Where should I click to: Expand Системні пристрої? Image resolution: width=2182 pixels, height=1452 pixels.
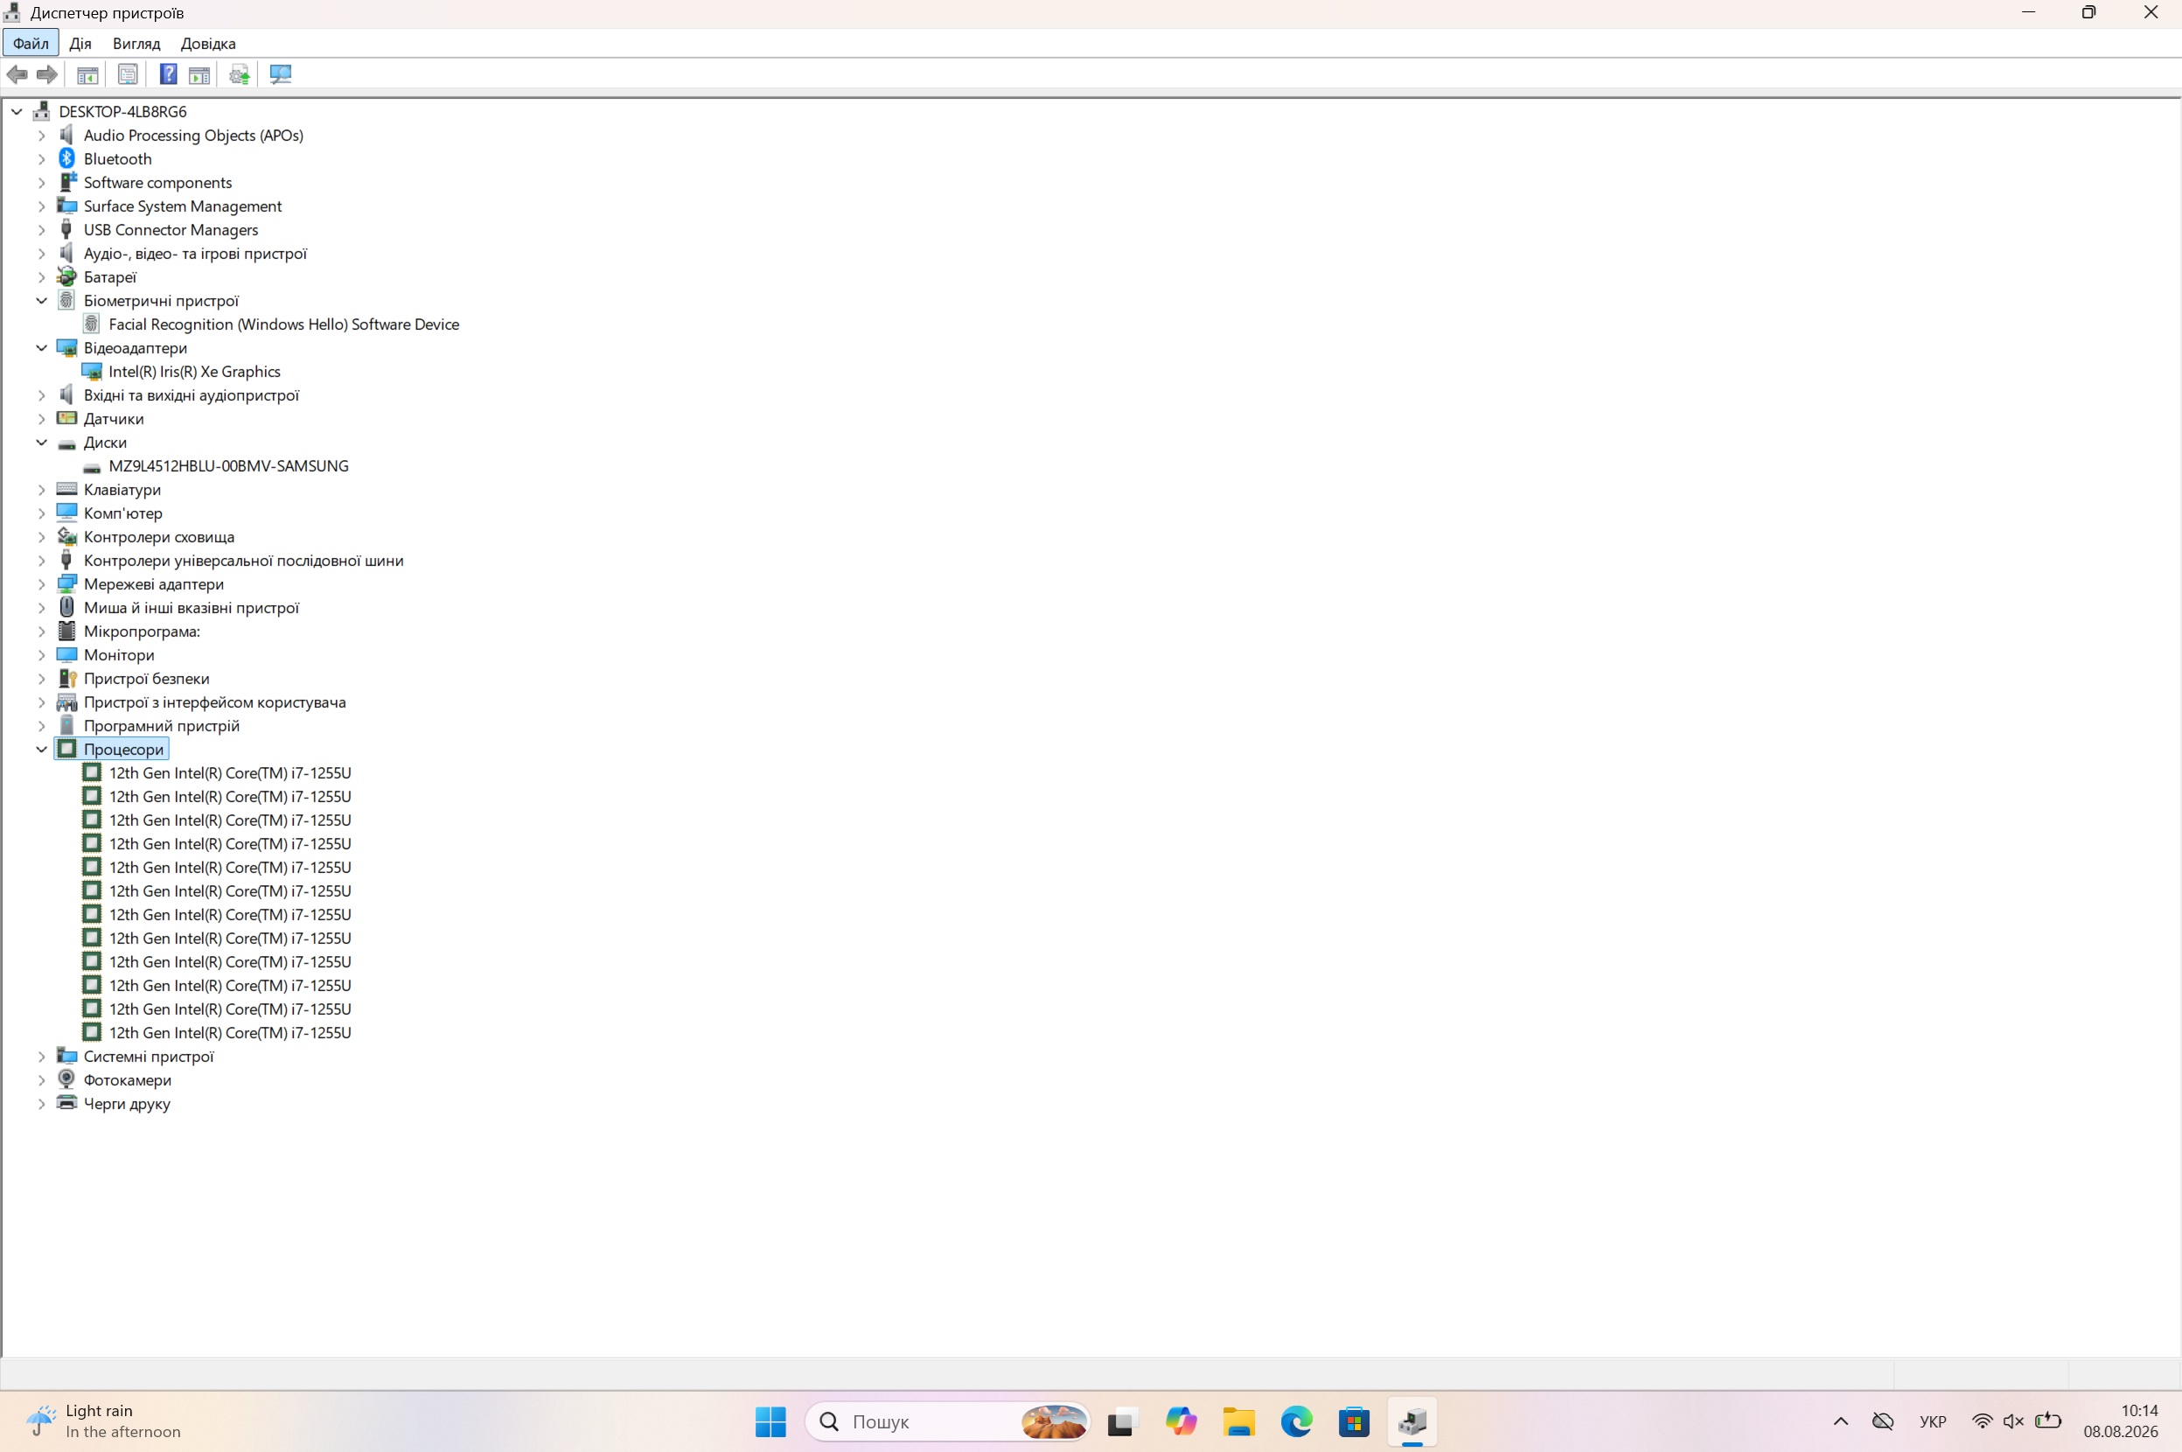coord(41,1057)
